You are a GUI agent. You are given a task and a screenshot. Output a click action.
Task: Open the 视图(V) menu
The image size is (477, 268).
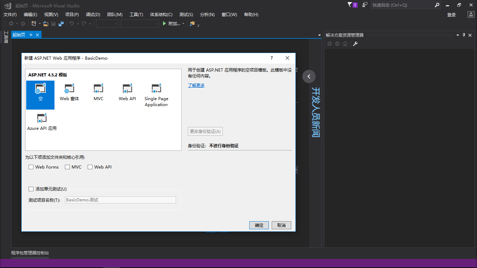(x=51, y=15)
